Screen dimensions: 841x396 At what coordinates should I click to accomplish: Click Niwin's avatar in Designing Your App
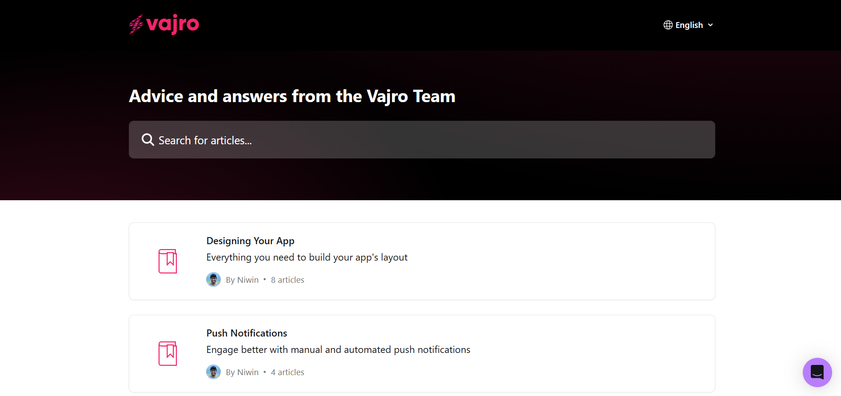point(213,280)
